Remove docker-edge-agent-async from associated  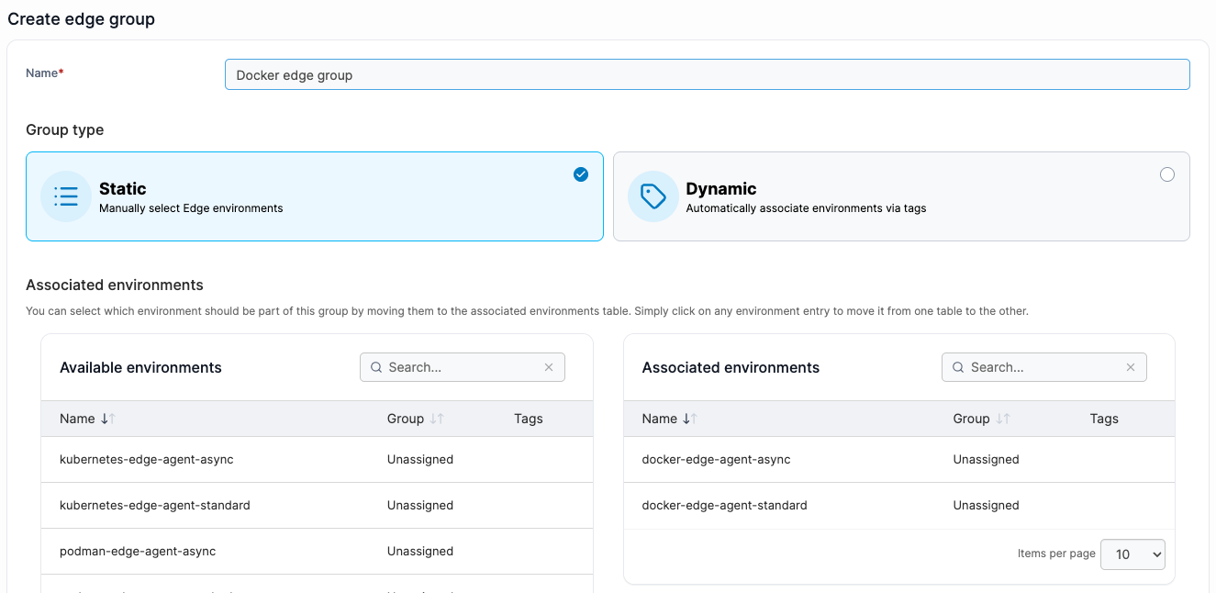pos(899,460)
